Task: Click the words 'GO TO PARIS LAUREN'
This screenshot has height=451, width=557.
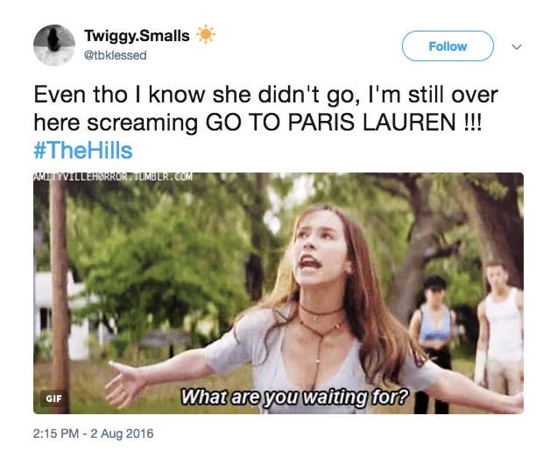Action: 330,123
